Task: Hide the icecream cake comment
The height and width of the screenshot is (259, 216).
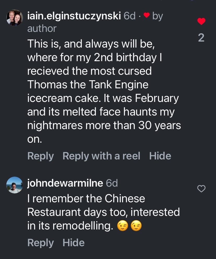Action: pyautogui.click(x=160, y=156)
